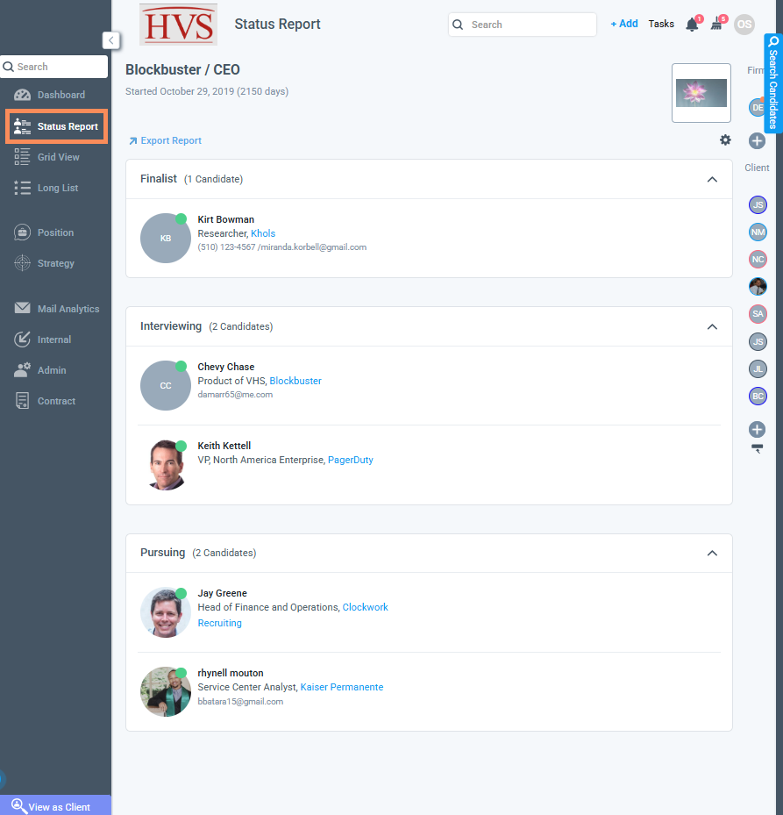The width and height of the screenshot is (783, 815).
Task: Click the SA client avatar
Action: [758, 314]
